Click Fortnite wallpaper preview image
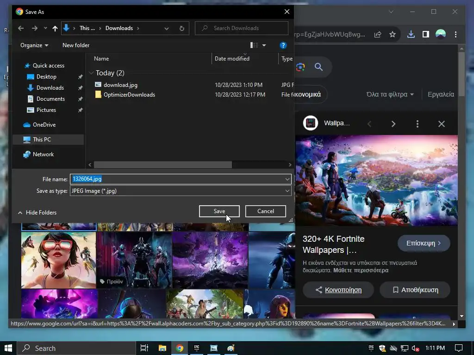The image size is (474, 355). point(377,181)
